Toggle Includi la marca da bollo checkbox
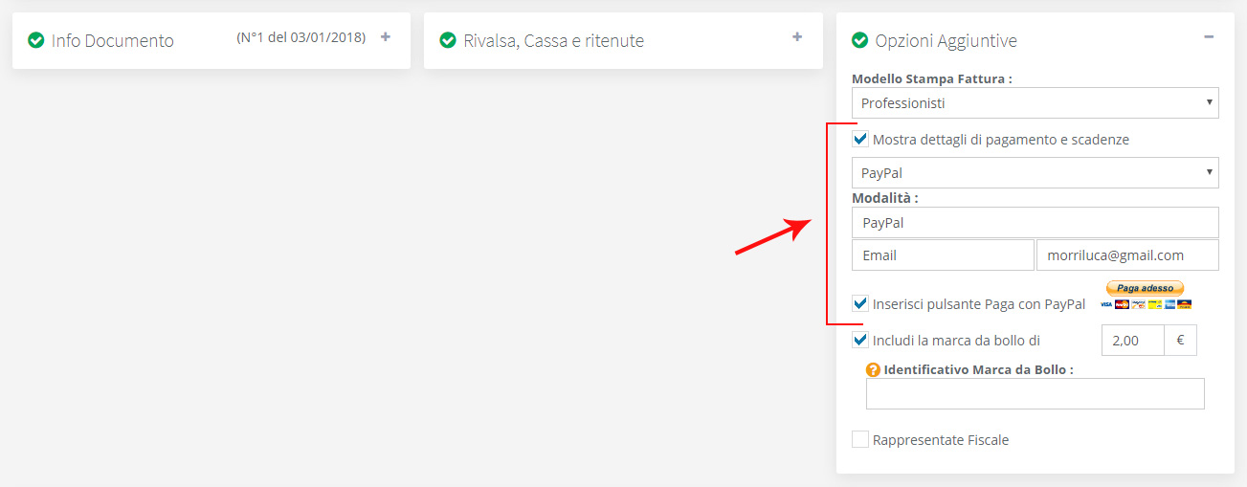The width and height of the screenshot is (1247, 487). pos(860,340)
